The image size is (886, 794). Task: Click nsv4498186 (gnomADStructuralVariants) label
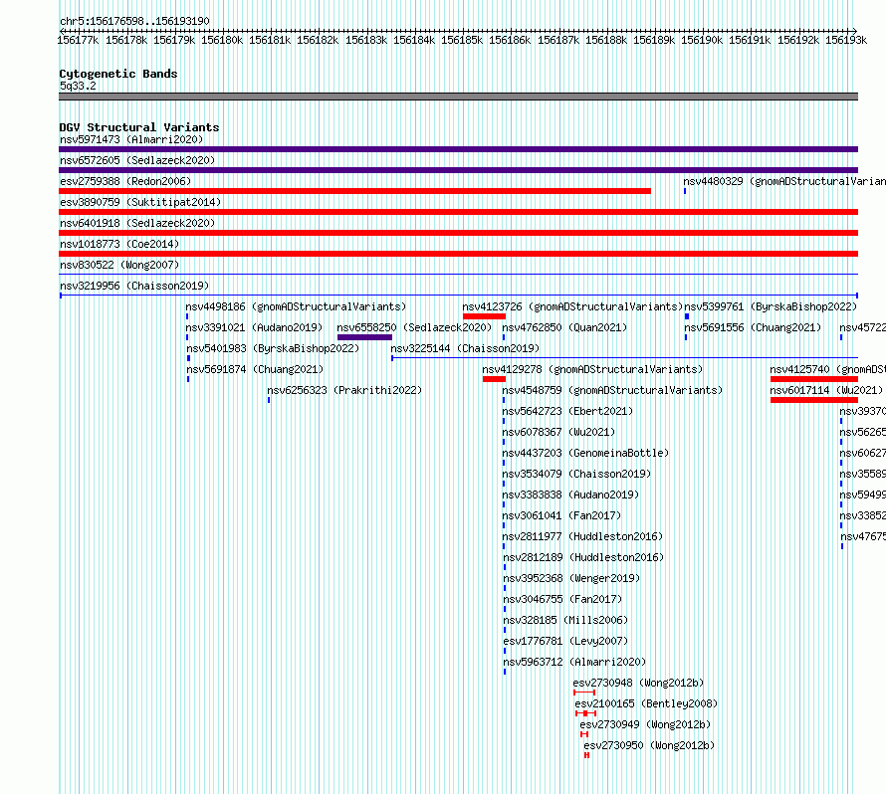[x=296, y=306]
